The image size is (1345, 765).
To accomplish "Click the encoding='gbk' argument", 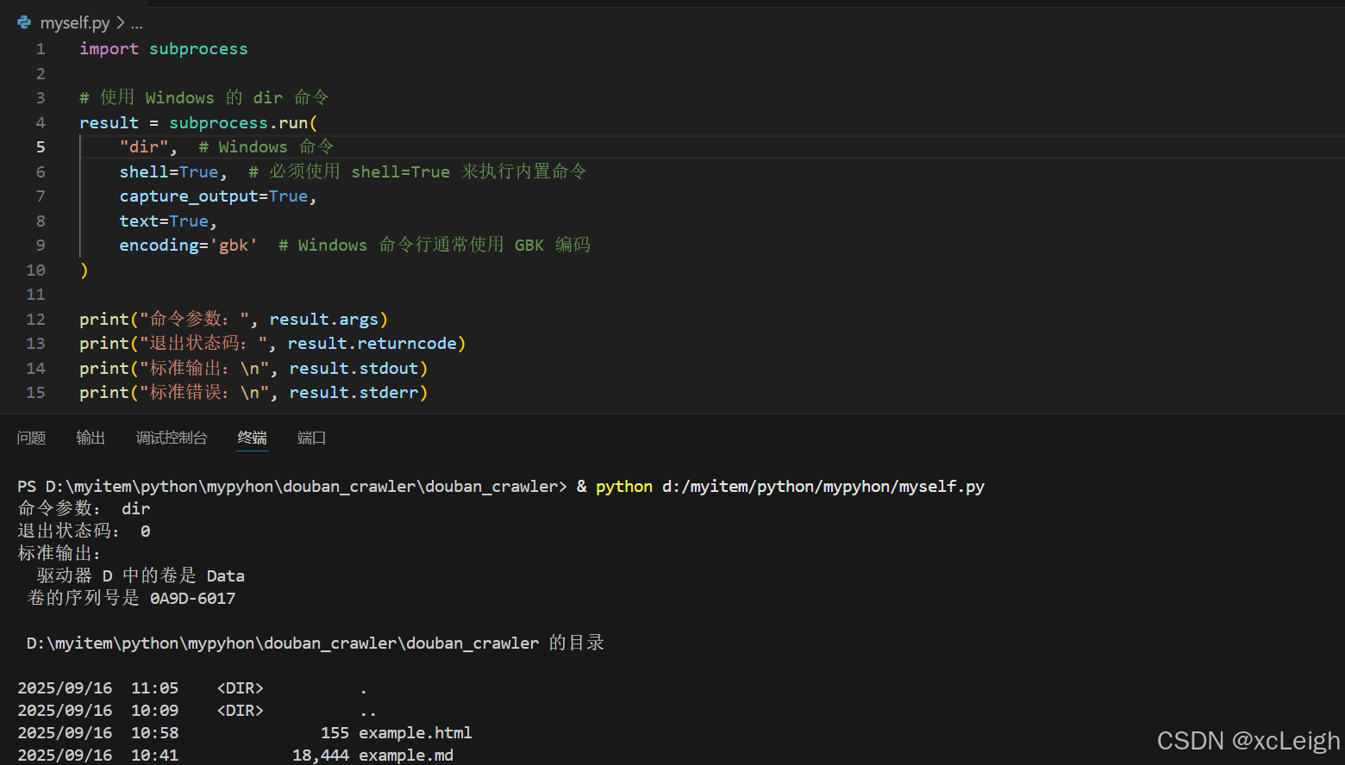I will pyautogui.click(x=189, y=246).
